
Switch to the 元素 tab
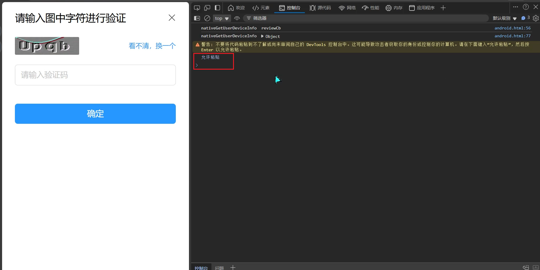261,8
